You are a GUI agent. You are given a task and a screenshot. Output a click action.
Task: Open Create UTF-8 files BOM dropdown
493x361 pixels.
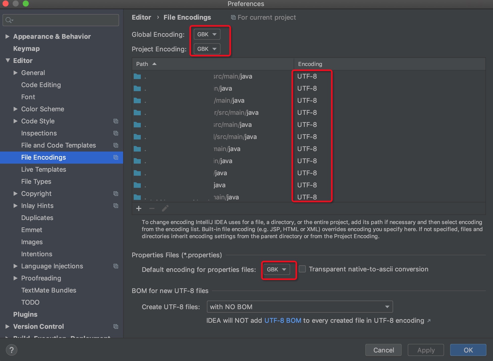click(299, 307)
